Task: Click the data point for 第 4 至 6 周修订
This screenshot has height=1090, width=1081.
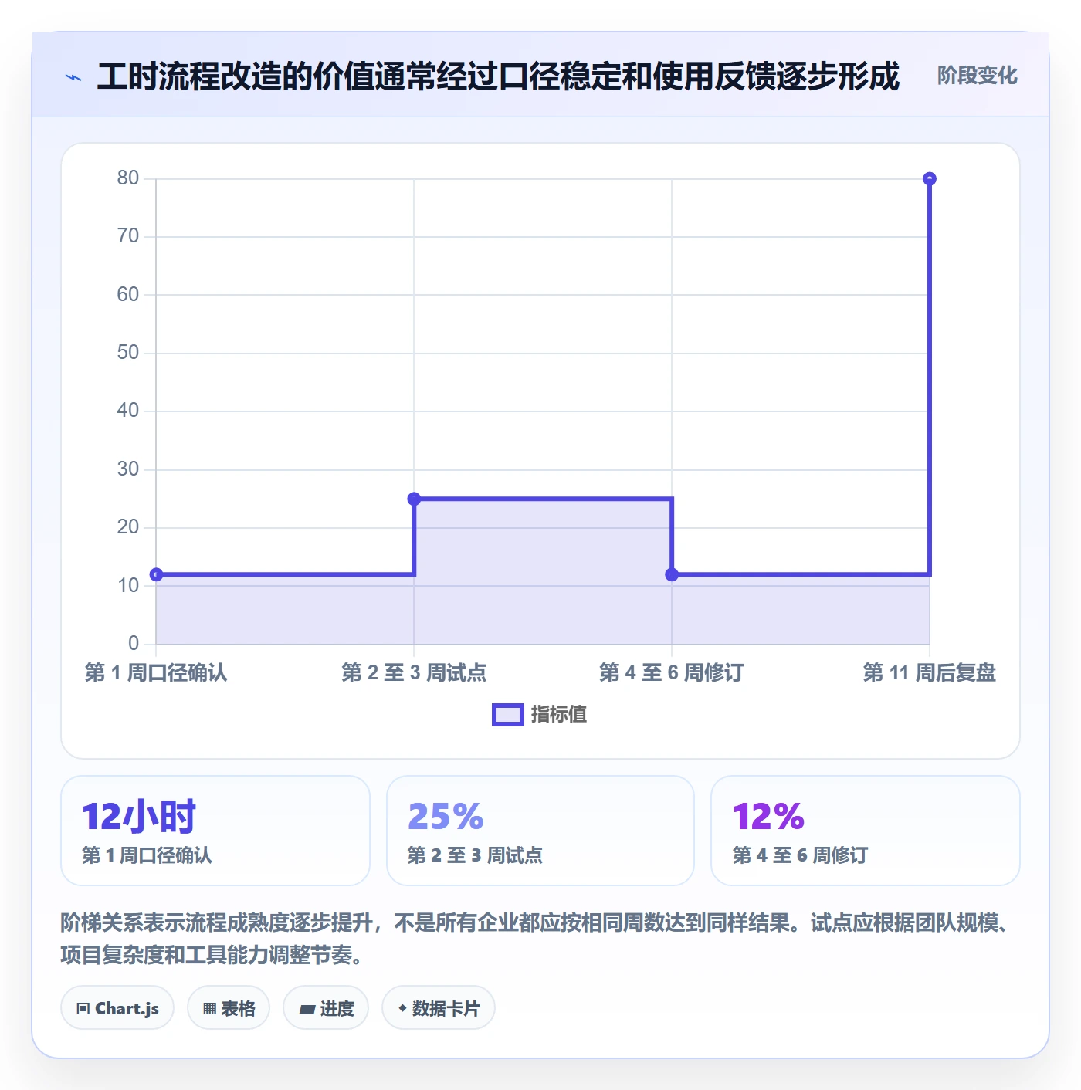Action: 672,574
